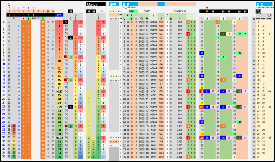This screenshot has width=275, height=162.
Task: Click the outlined black '2' cell under connectiondata
Action: point(258,11)
